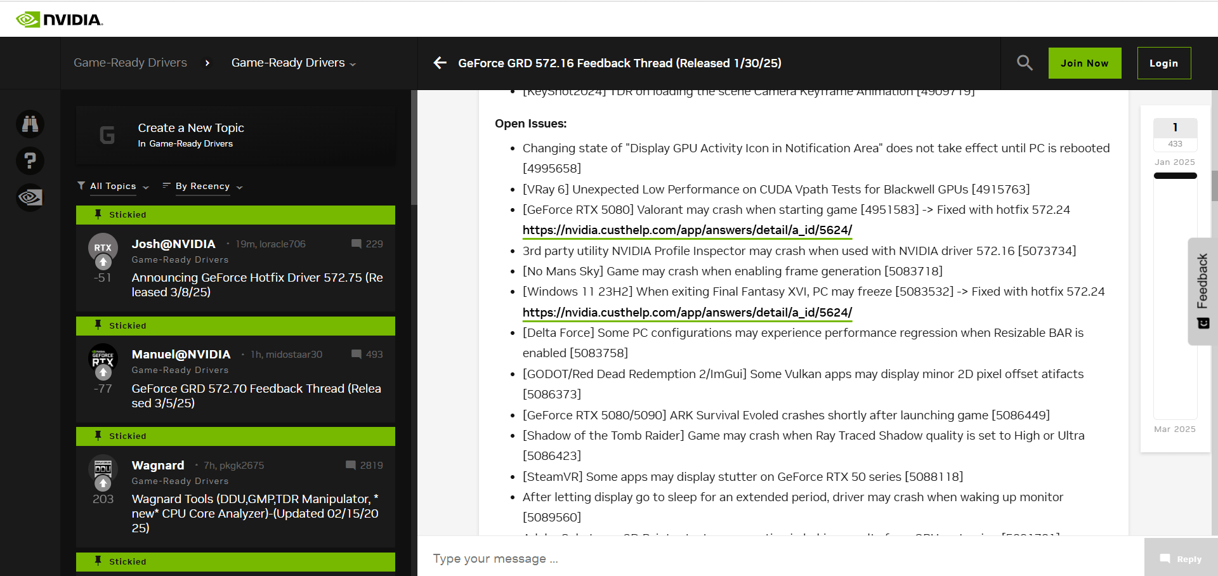Click the post number 1 of 433 indicator
Image resolution: width=1218 pixels, height=576 pixels.
1175,134
